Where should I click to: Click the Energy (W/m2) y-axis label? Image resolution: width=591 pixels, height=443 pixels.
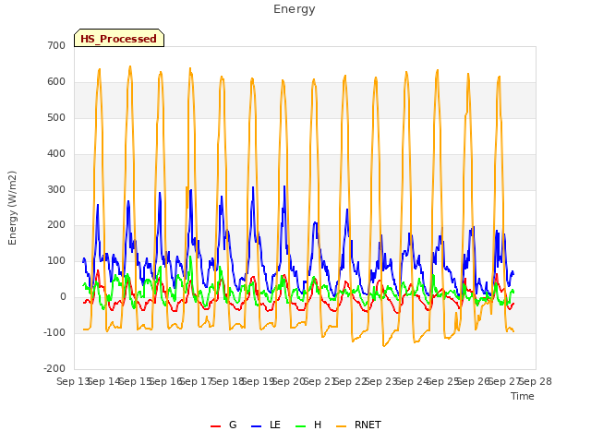coord(12,208)
